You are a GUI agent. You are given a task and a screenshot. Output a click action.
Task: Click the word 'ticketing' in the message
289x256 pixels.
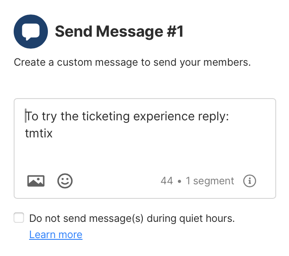[106, 116]
